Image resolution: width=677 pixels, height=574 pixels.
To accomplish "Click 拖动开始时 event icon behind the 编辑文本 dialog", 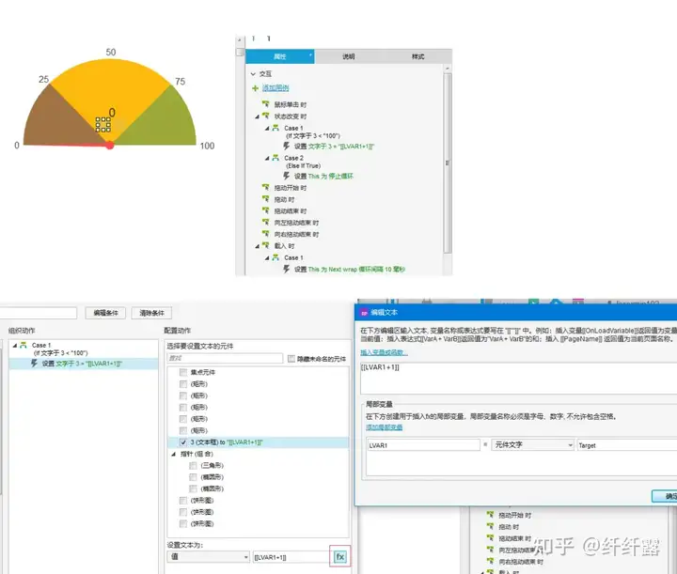I will 490,515.
